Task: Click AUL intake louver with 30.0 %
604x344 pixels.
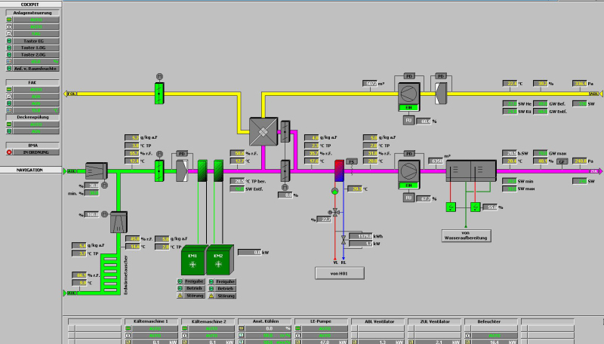Action: (96, 170)
